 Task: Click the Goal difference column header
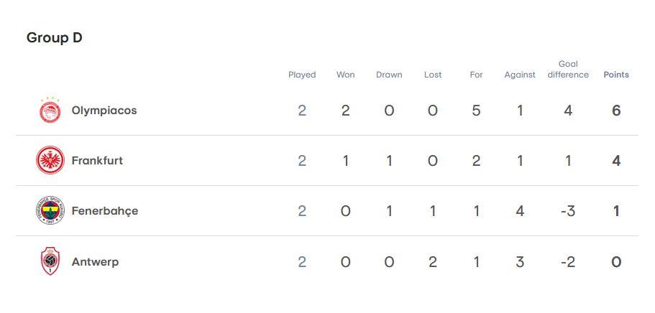[x=568, y=70]
